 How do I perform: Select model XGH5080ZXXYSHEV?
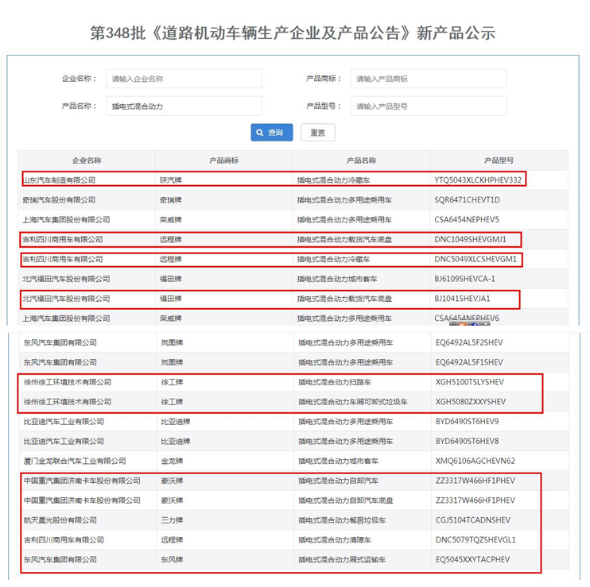point(471,402)
